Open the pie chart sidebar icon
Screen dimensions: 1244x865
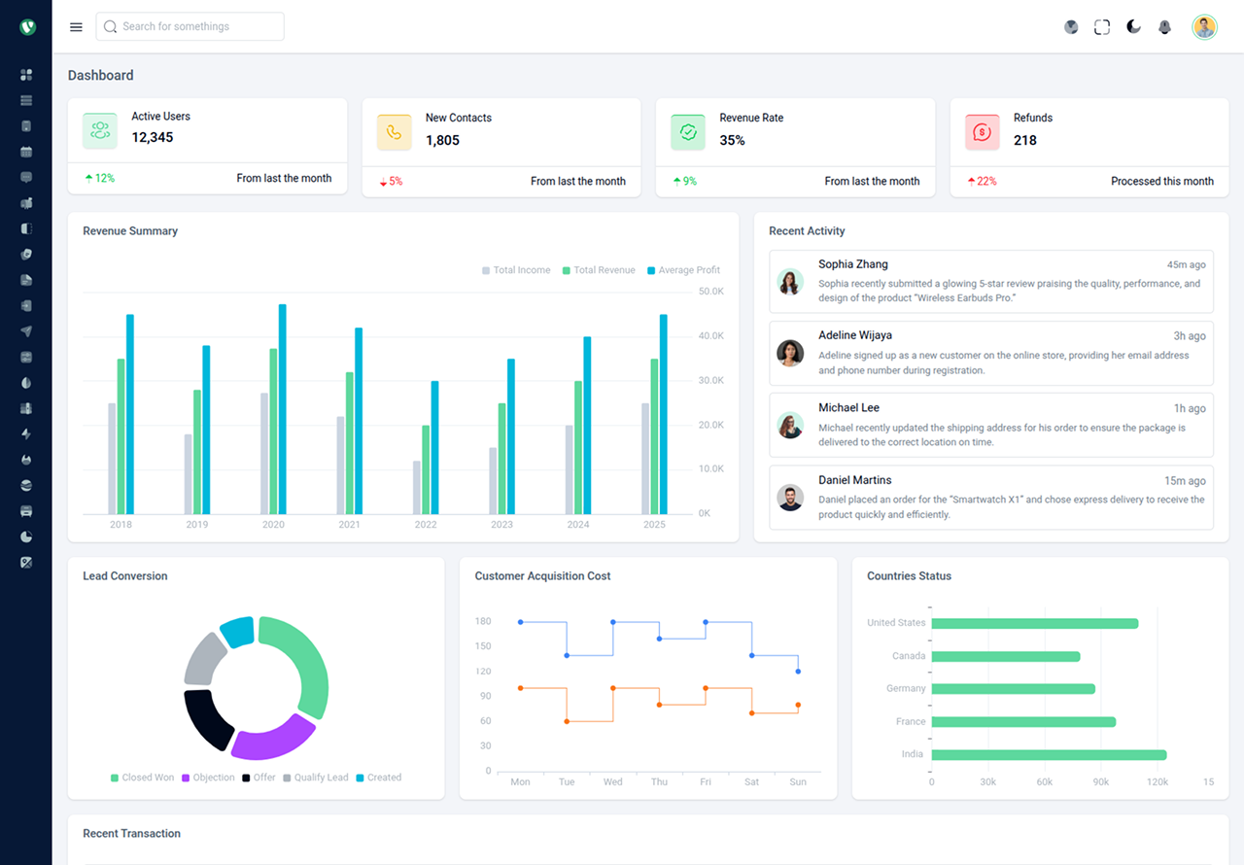(x=26, y=536)
